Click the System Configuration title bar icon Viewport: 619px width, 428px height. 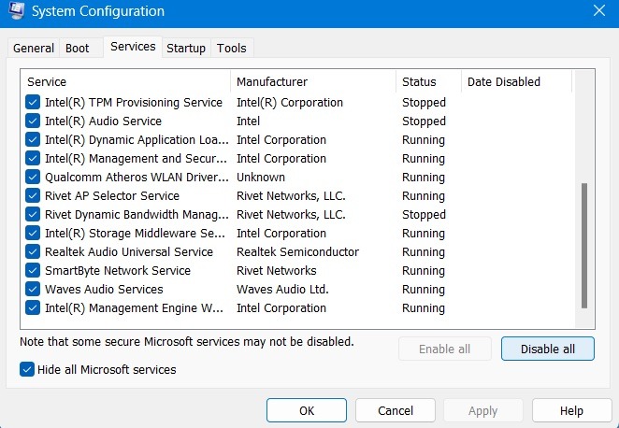[16, 10]
